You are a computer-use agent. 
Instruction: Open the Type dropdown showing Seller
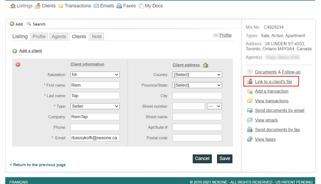(95, 106)
